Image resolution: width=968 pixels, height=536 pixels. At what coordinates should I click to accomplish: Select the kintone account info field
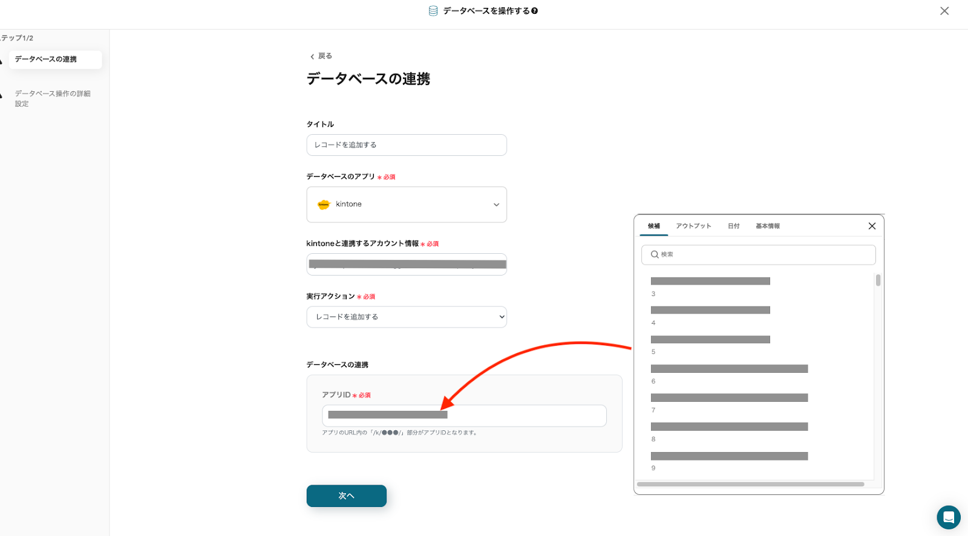coord(407,264)
